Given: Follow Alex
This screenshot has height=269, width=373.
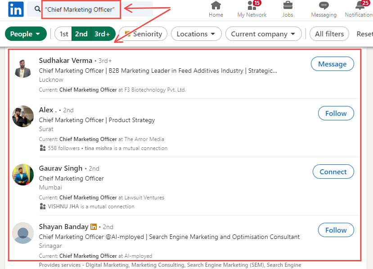Looking at the screenshot, I should [336, 113].
